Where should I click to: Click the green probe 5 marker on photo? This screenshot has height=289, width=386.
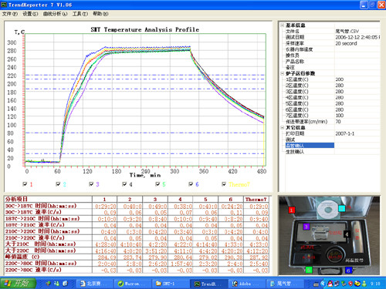point(309,270)
